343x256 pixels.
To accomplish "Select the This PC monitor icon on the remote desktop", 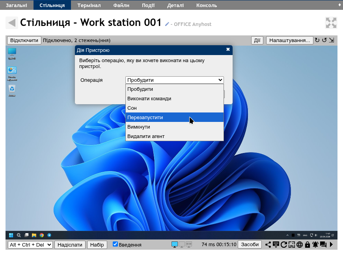I will pos(12,53).
